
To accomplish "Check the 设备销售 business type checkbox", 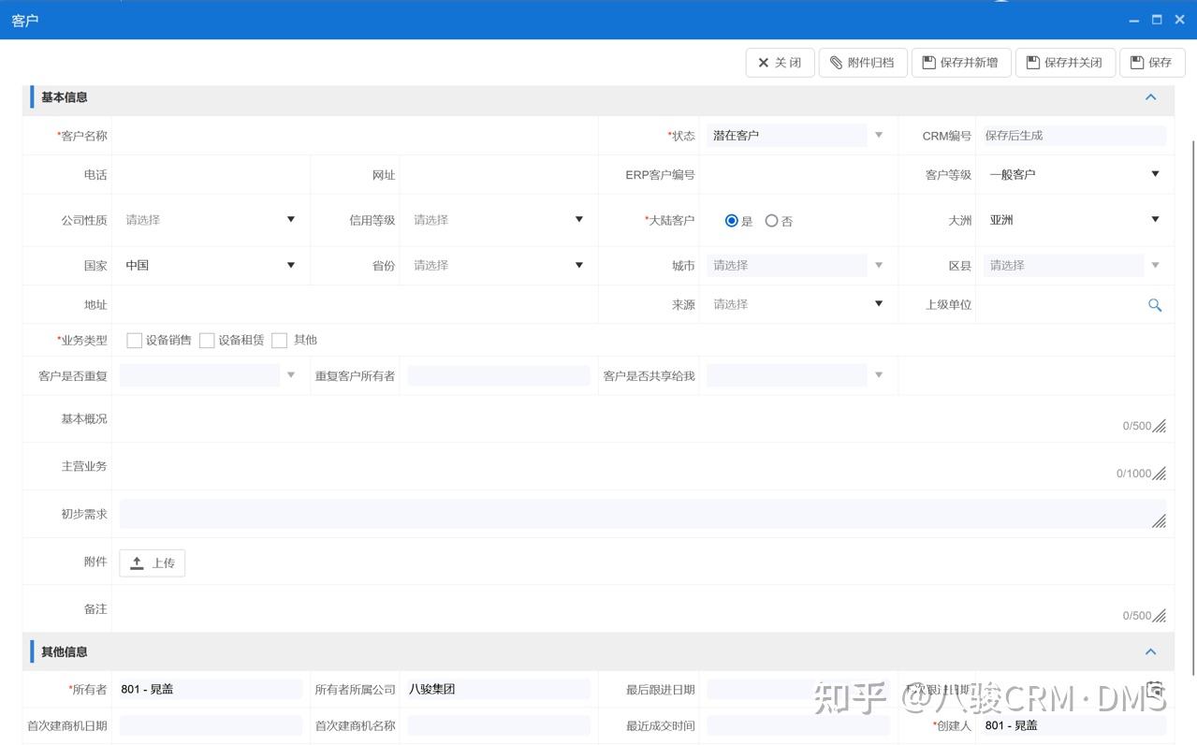I will click(134, 340).
